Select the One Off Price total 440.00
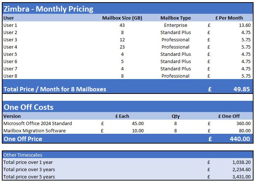 (x=240, y=139)
